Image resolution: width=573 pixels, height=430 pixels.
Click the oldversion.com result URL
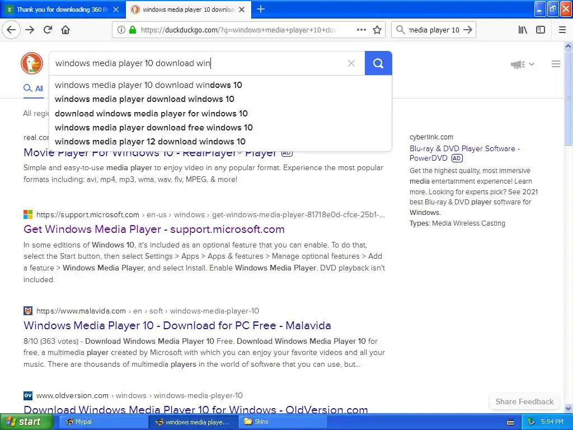pyautogui.click(x=139, y=396)
